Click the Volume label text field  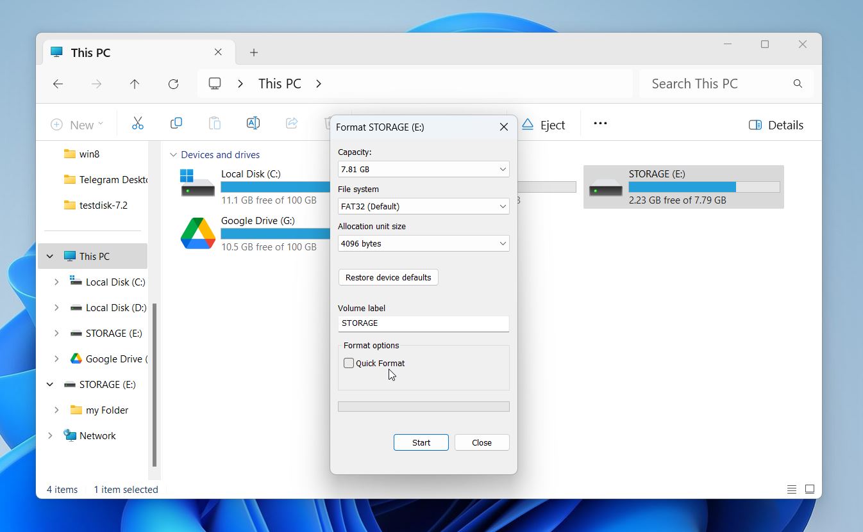tap(424, 323)
